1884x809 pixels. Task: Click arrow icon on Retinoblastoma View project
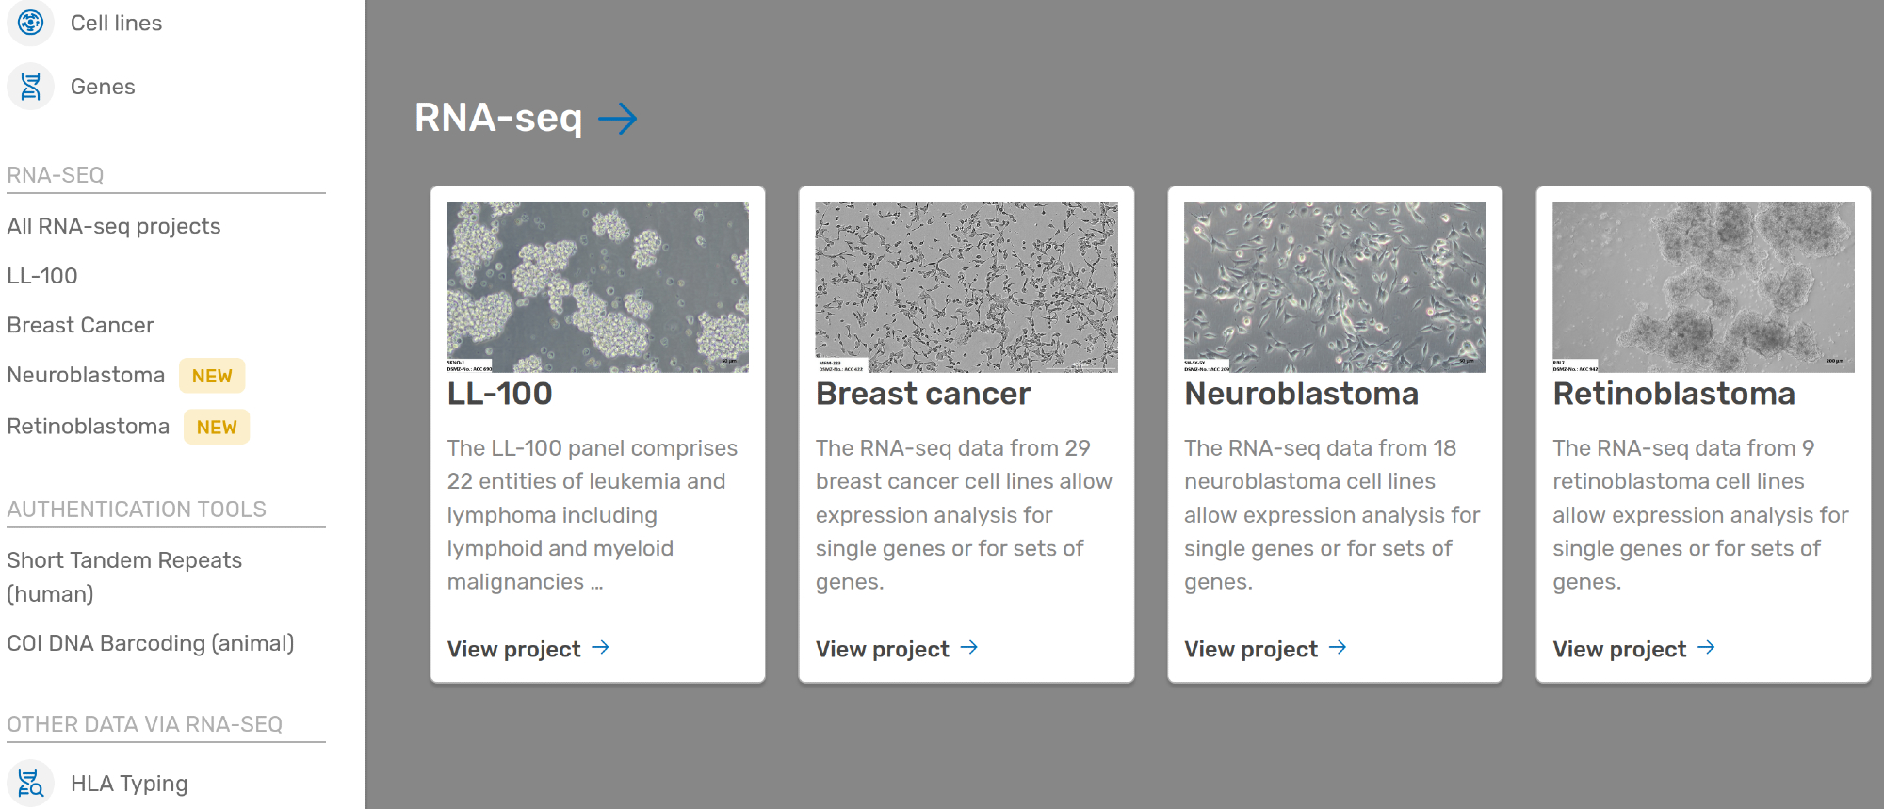coord(1706,648)
